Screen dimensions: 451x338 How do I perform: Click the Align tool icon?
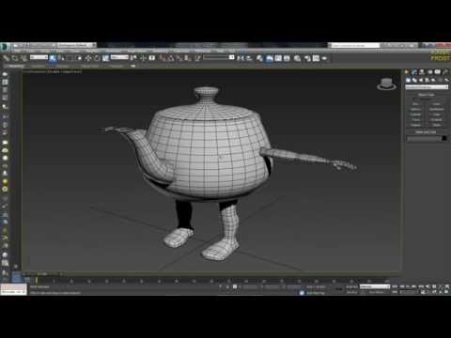(x=249, y=58)
